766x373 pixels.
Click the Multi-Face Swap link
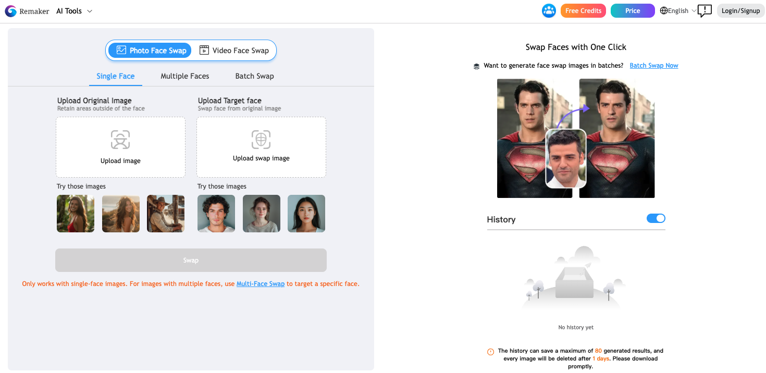coord(261,283)
